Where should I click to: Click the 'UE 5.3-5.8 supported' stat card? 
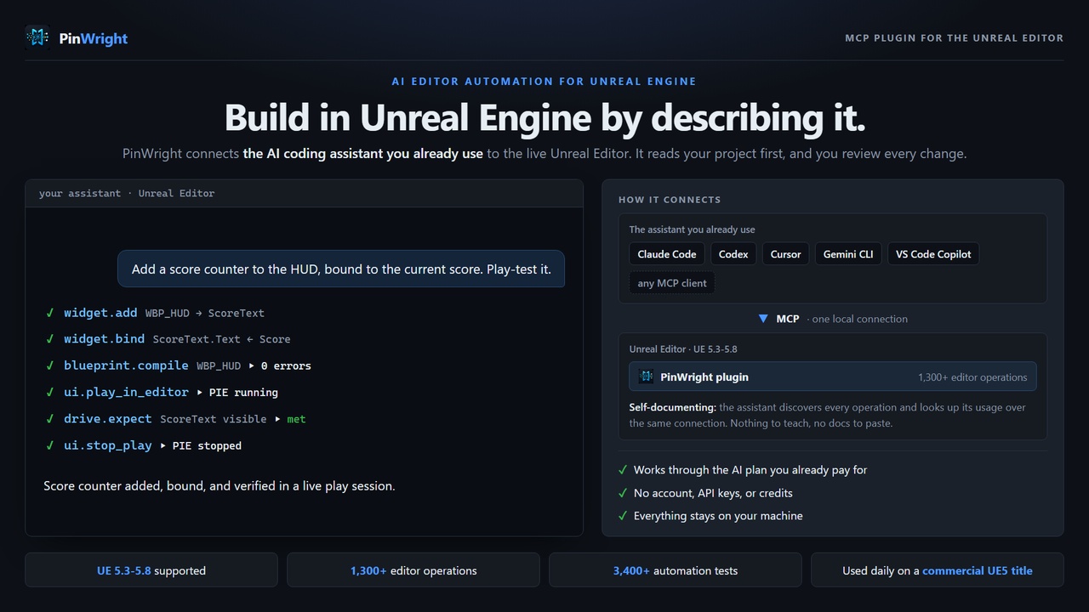pos(151,570)
